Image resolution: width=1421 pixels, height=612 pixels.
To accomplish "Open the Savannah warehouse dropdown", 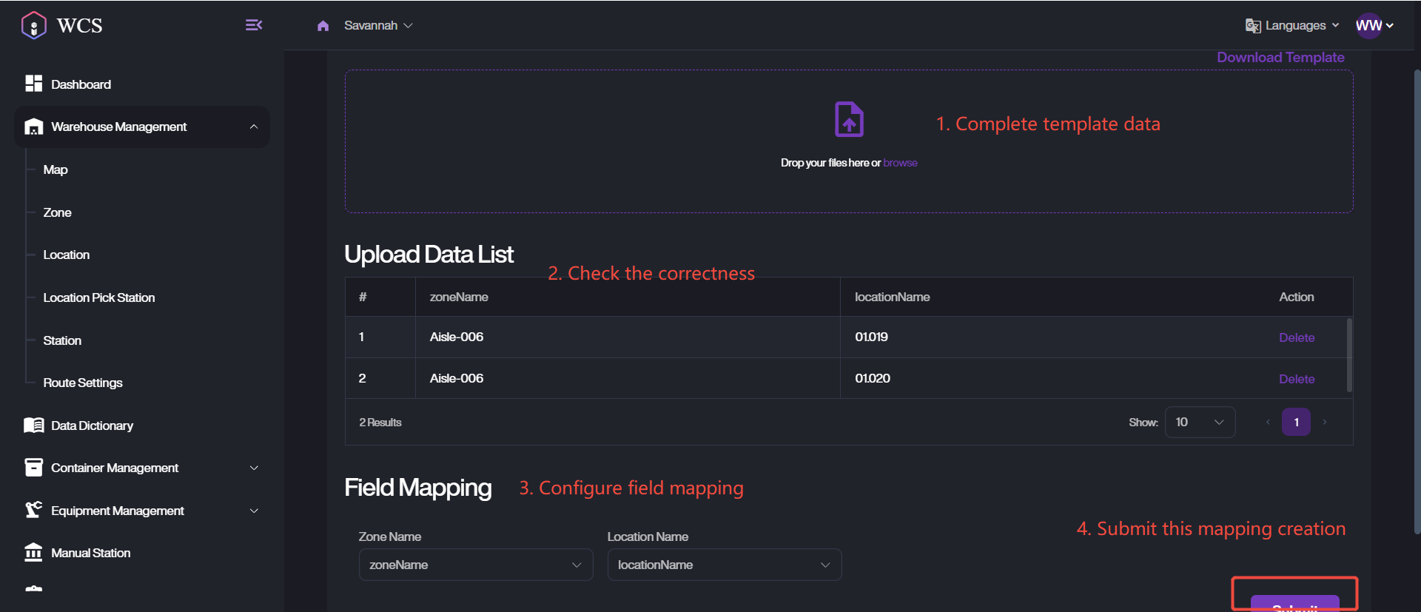I will 378,26.
